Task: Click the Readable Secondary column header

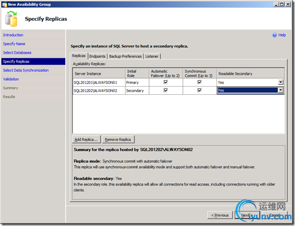Action: [x=251, y=73]
